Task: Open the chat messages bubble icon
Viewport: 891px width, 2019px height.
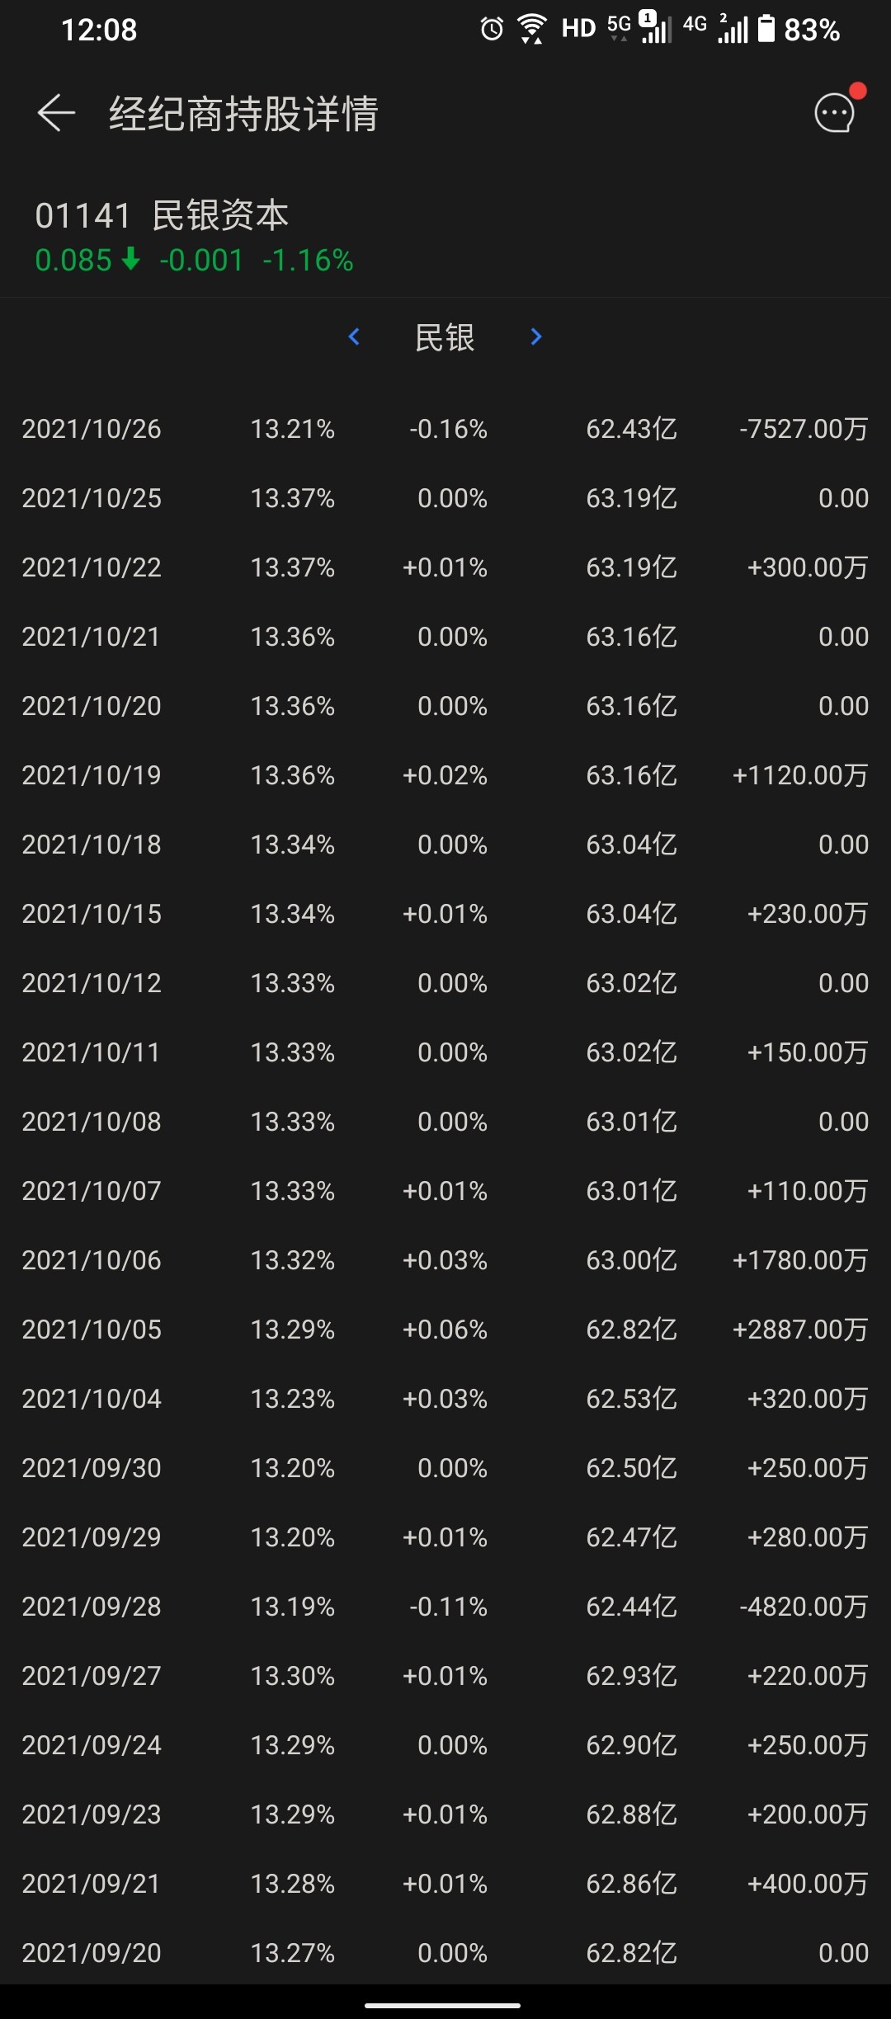Action: coord(835,113)
